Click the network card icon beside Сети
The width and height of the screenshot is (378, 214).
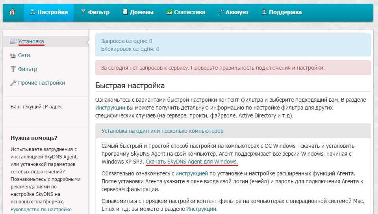click(x=13, y=55)
